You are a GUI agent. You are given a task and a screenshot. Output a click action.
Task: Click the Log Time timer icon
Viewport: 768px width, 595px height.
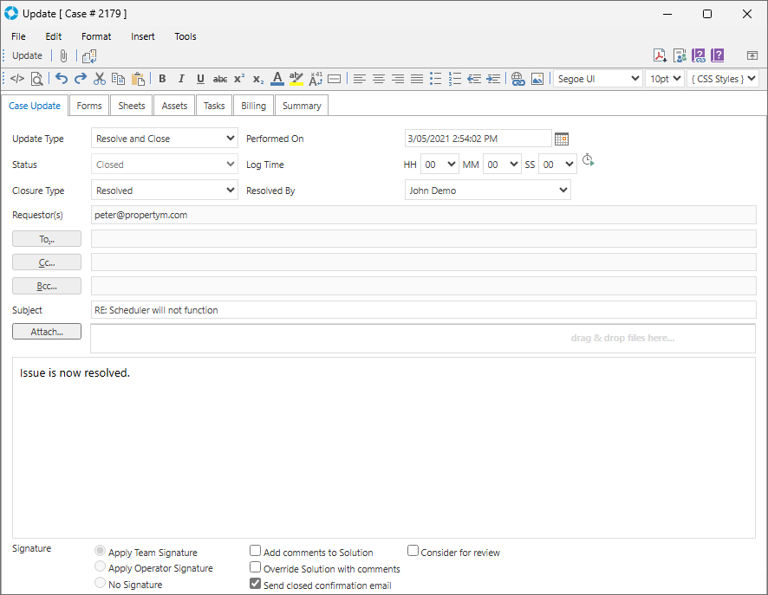(588, 160)
